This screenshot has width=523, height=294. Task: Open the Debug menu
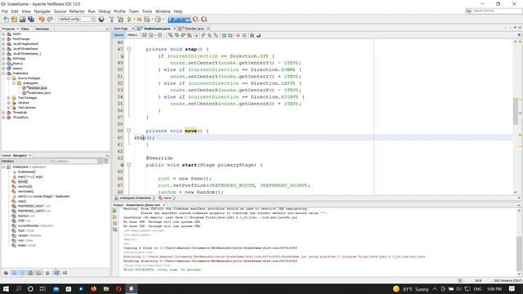pos(104,11)
